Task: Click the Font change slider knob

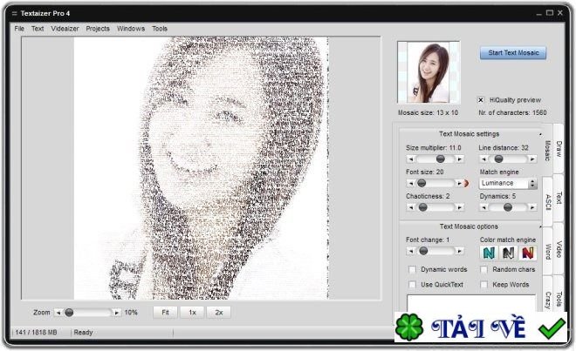Action: point(423,251)
